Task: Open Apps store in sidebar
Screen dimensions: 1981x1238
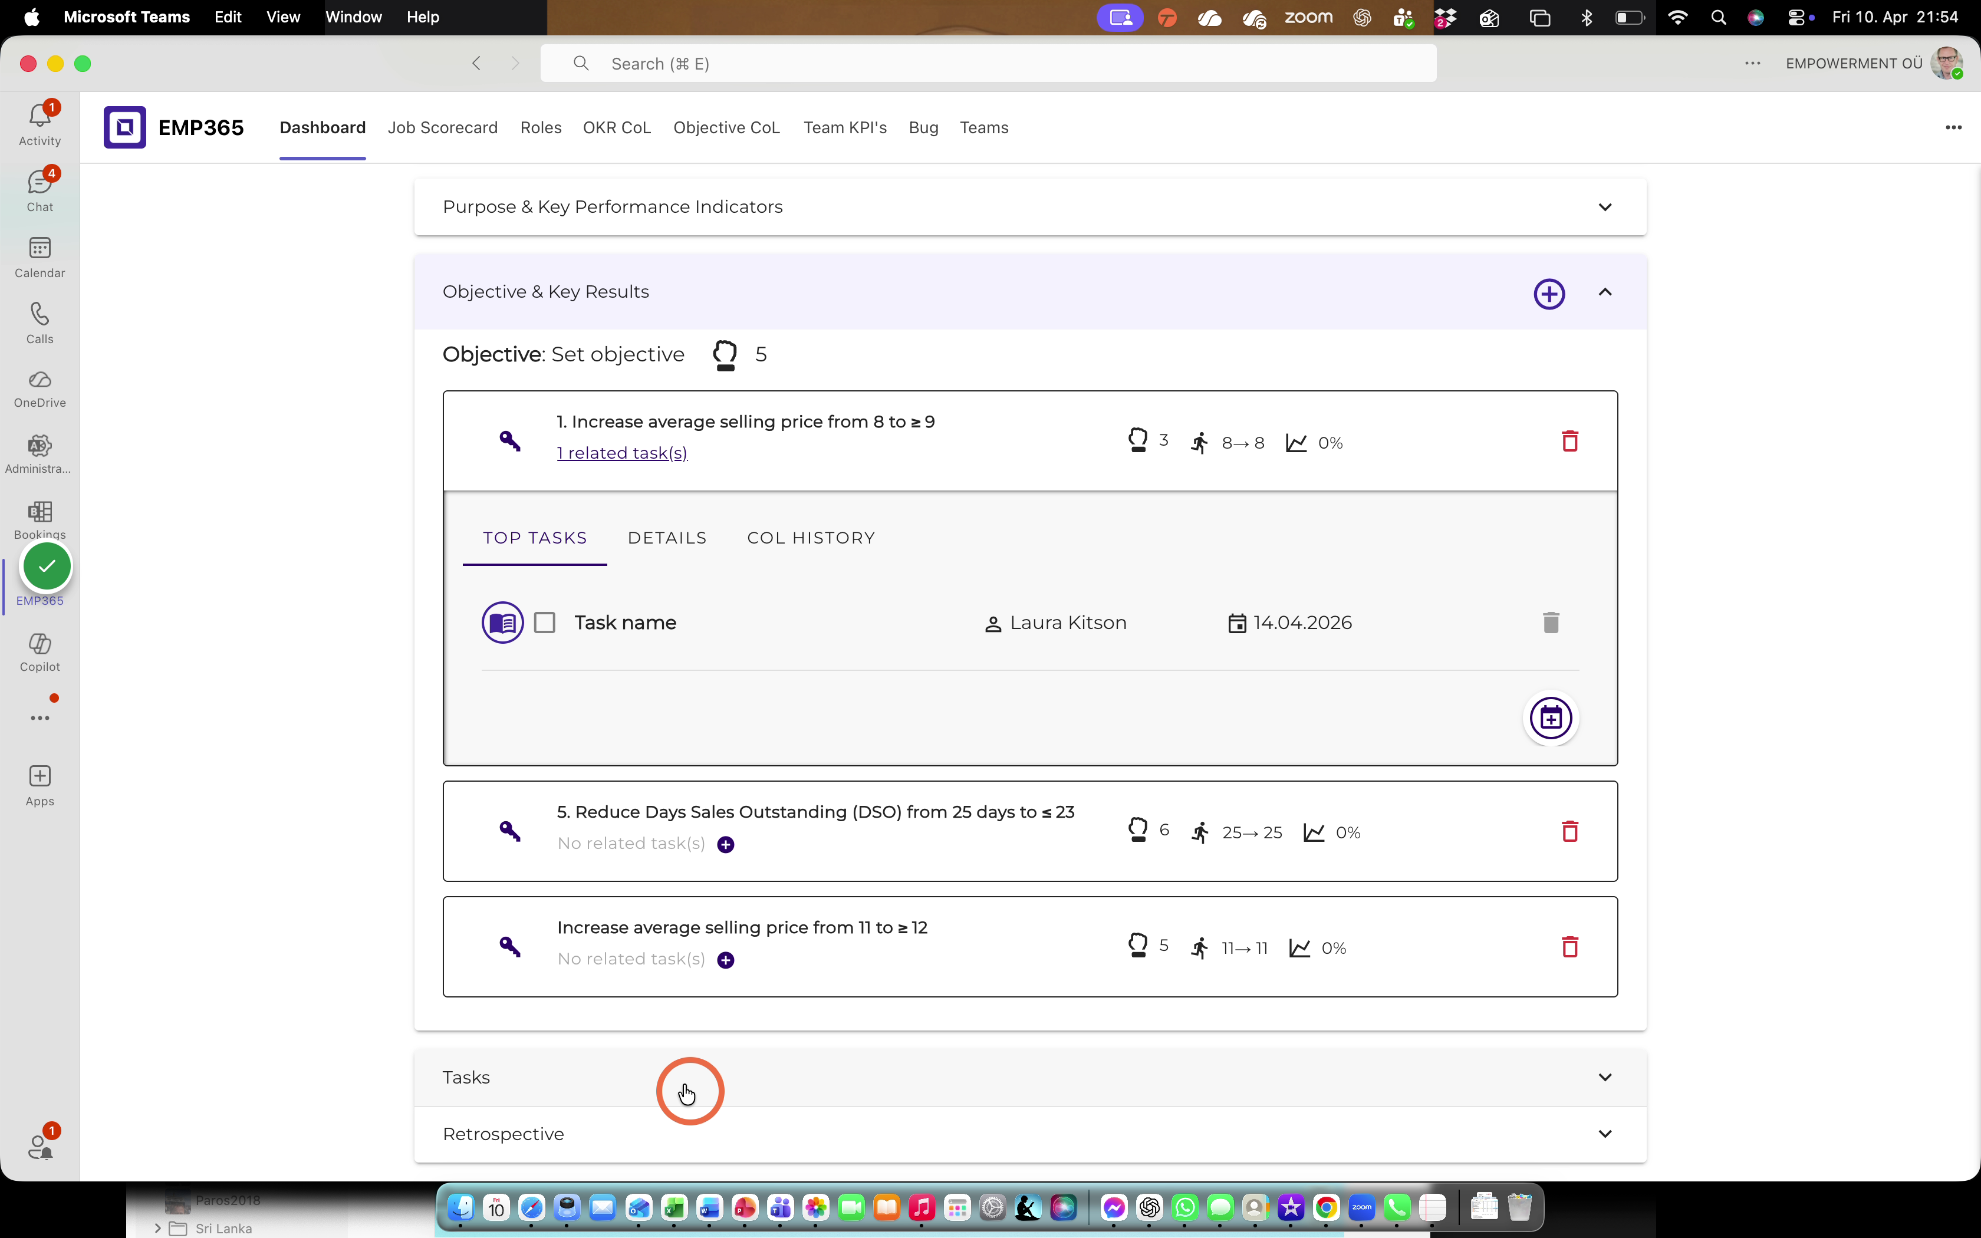Action: pos(40,786)
